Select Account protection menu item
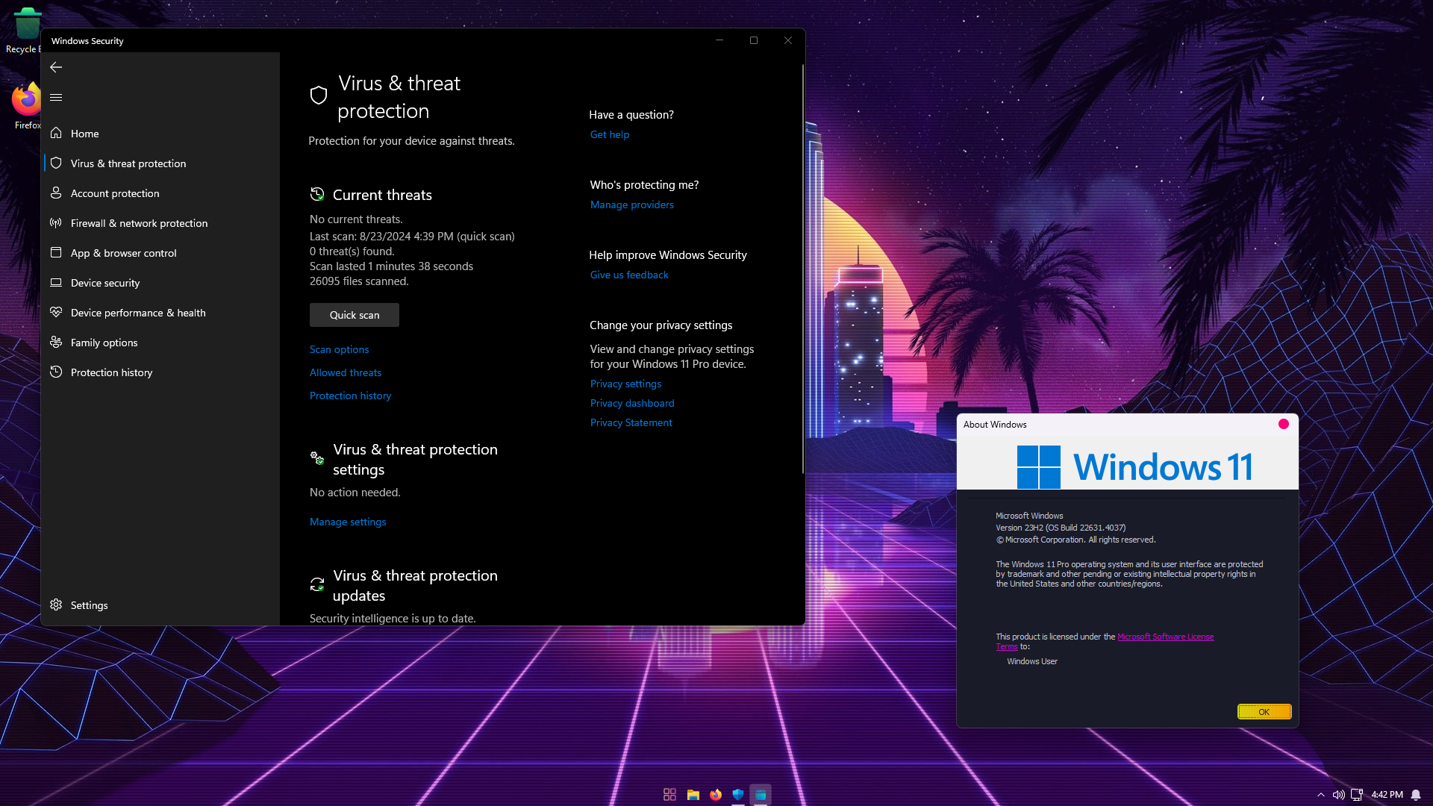Screen dimensions: 1433x806 115,193
